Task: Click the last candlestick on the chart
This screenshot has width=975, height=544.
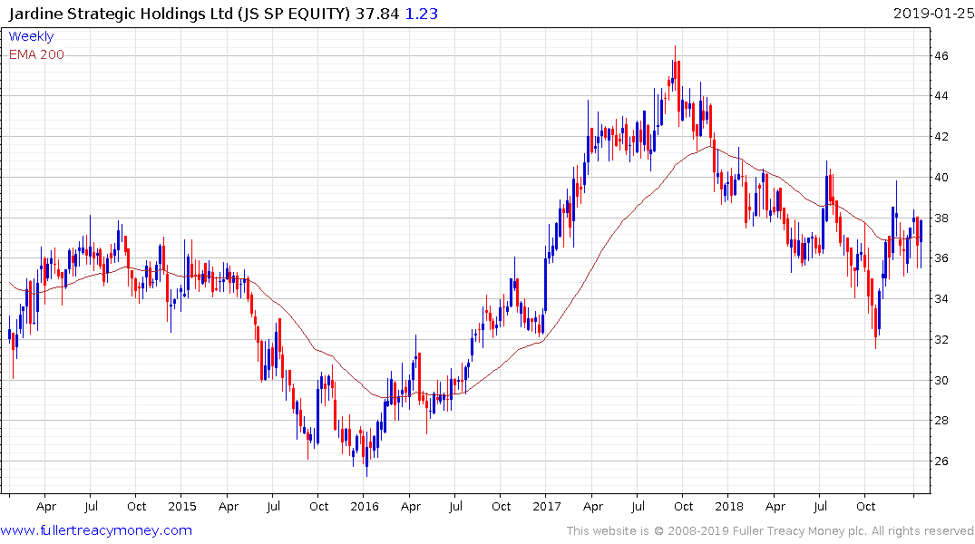Action: coord(921,243)
